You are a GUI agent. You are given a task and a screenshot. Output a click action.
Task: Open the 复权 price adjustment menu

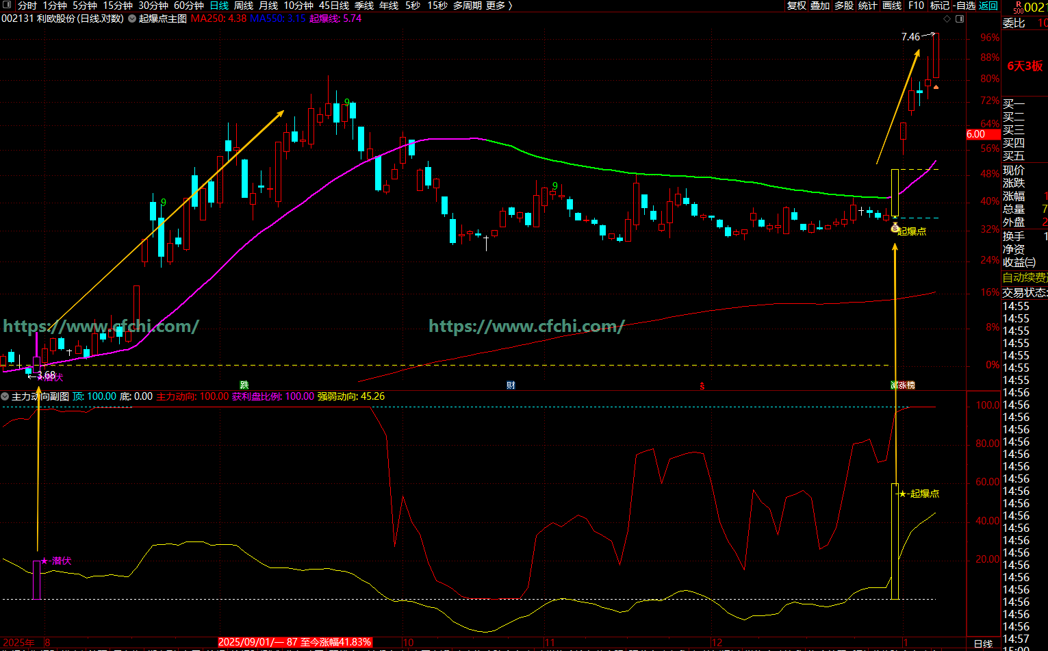tap(797, 5)
